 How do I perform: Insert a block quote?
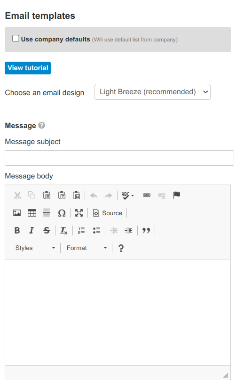[x=146, y=230]
